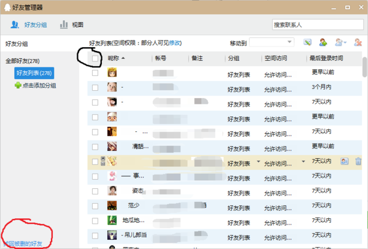Click the 帐号 column header
The width and height of the screenshot is (368, 249).
tap(161, 58)
